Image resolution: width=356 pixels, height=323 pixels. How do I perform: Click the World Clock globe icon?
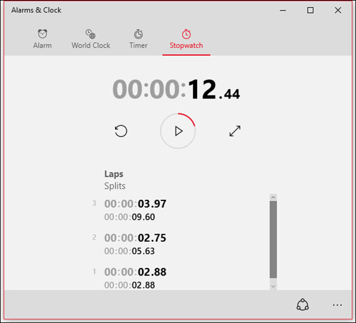tap(90, 34)
